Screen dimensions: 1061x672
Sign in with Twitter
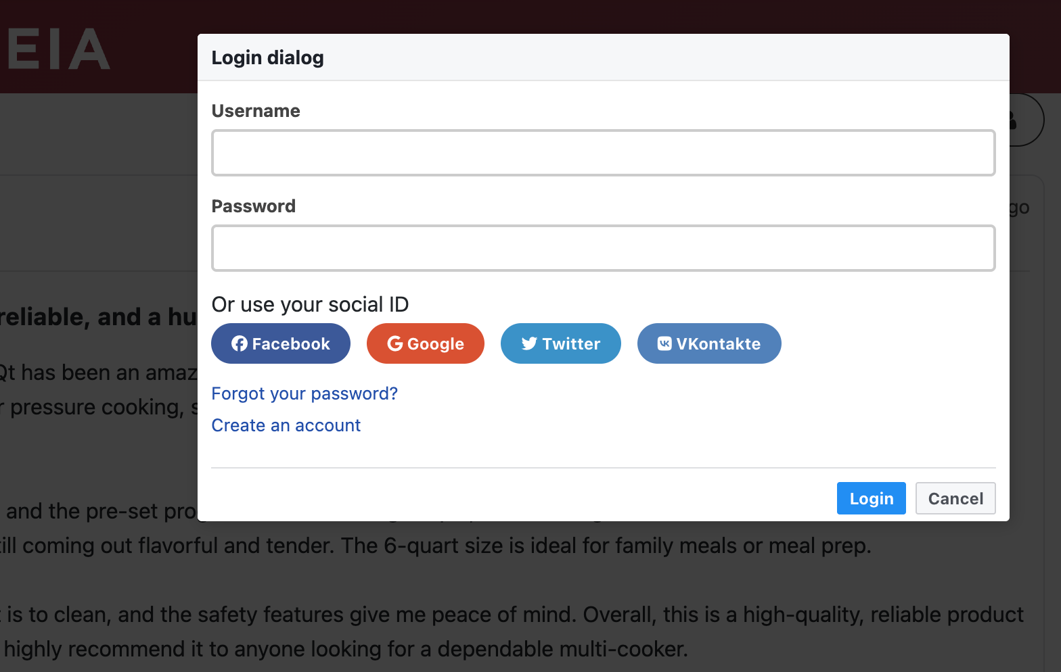coord(560,343)
